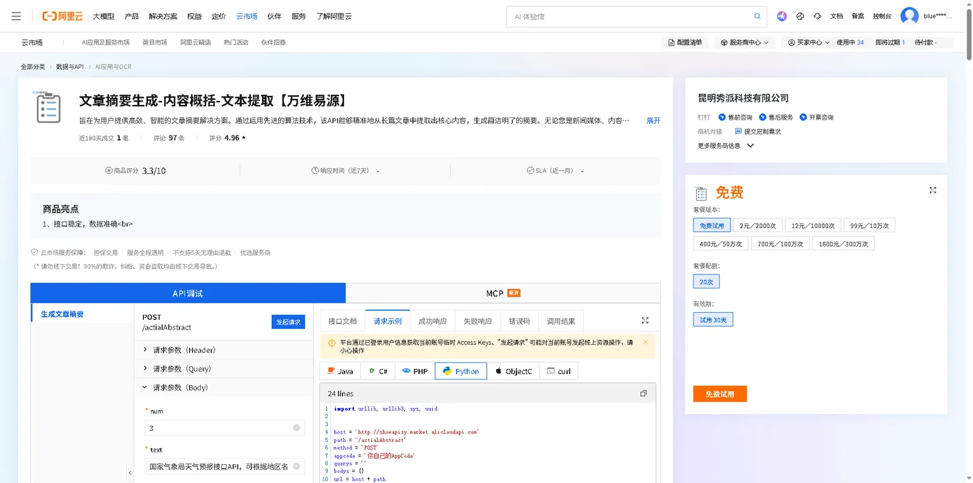The image size is (973, 483).
Task: Select the 试用30天 validity option
Action: point(713,320)
